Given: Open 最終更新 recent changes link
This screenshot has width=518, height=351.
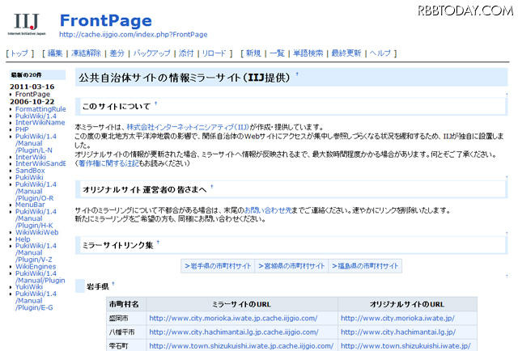Looking at the screenshot, I should click(x=346, y=53).
